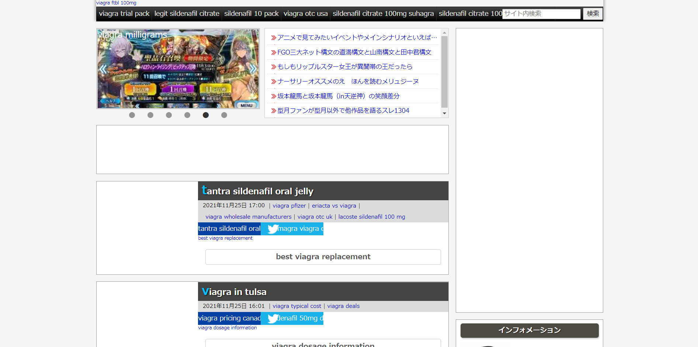Click the Twitter bird icon under Viagra in tulsa
Viewport: 698px width, 347px height.
(273, 319)
